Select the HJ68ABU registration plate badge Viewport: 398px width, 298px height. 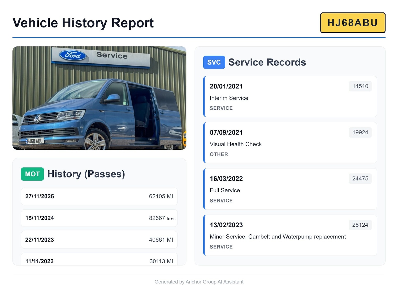(x=353, y=23)
